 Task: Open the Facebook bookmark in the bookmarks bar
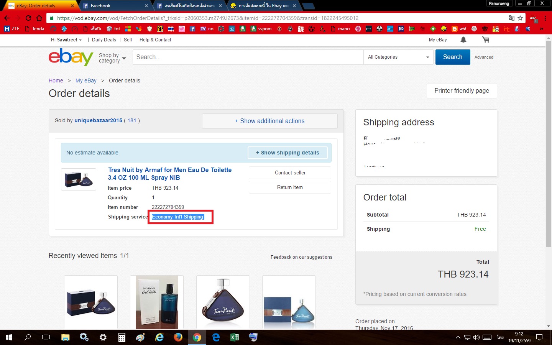[x=192, y=29]
